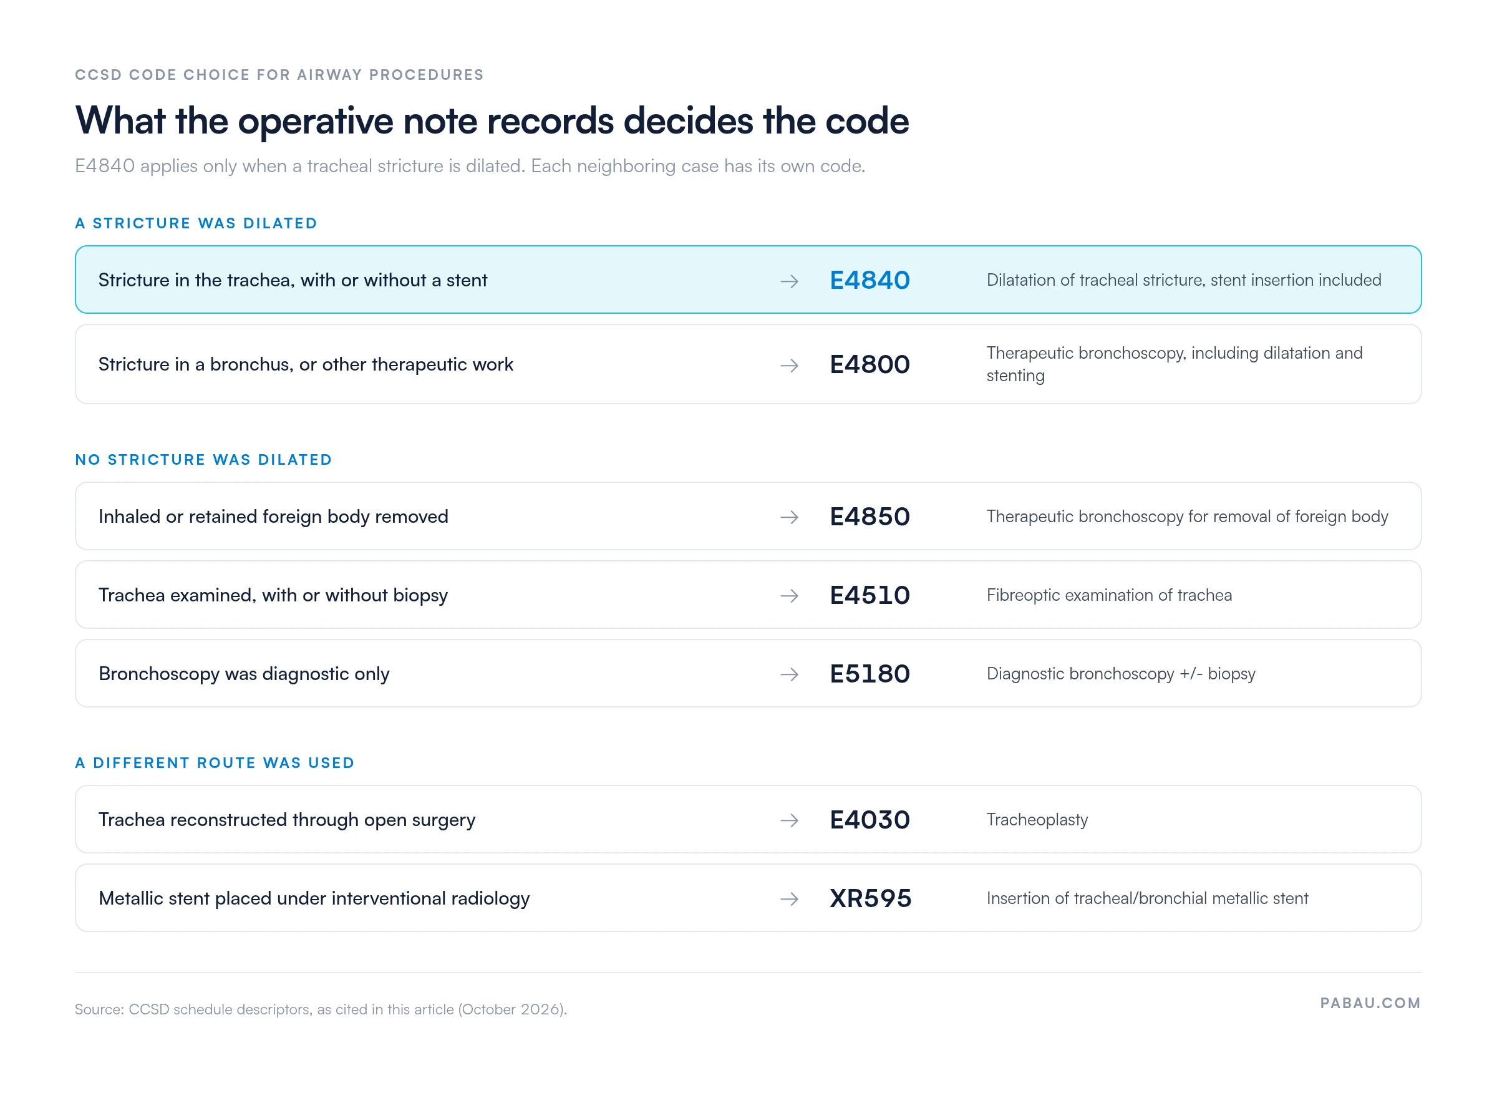Click 'Dilatation of tracheal stricture, stent insertion included'
The image size is (1497, 1093).
tap(1183, 280)
